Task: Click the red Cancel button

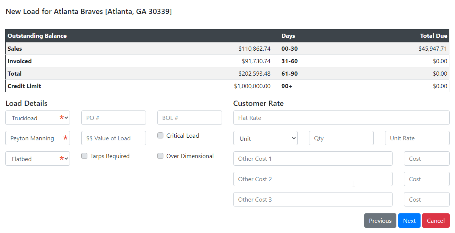Action: click(436, 221)
